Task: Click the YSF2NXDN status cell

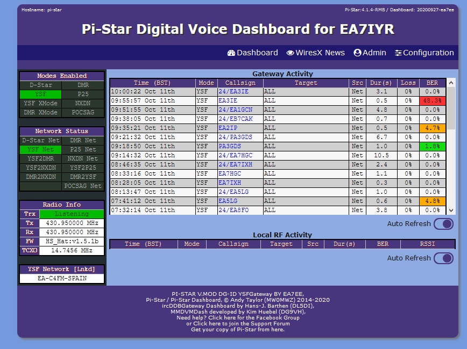Action: [x=40, y=168]
